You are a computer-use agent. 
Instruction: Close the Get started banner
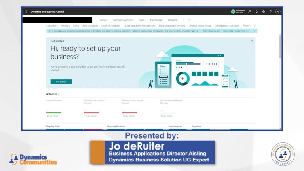pyautogui.click(x=252, y=40)
